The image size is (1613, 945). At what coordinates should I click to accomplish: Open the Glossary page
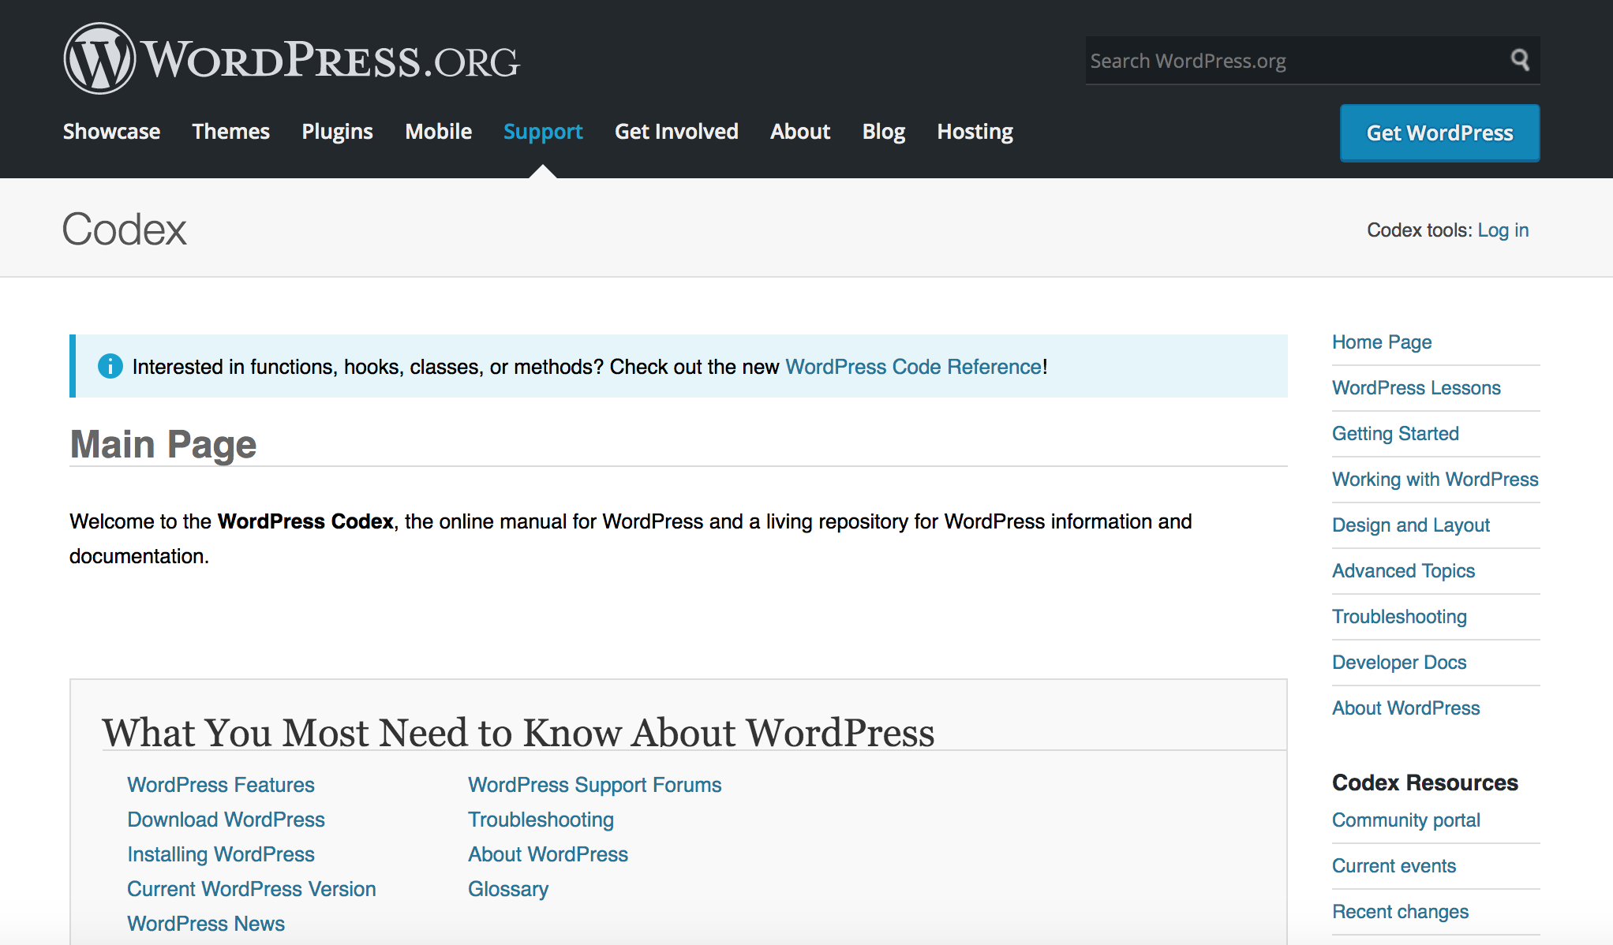(x=508, y=888)
